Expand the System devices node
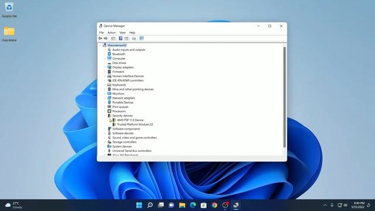 pos(105,147)
